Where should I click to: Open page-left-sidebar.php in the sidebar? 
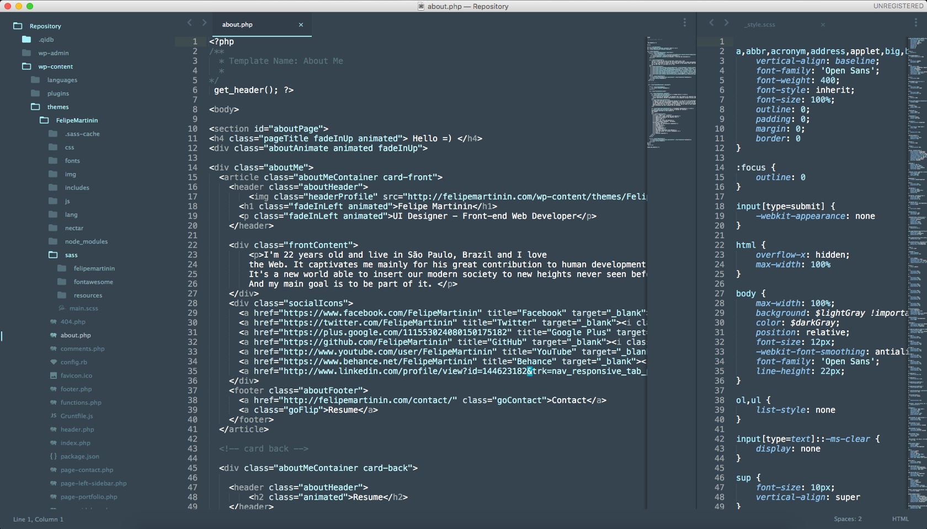tap(94, 483)
